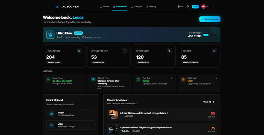
Task: Click the 85/100 Your Best score
Action: click(146, 81)
